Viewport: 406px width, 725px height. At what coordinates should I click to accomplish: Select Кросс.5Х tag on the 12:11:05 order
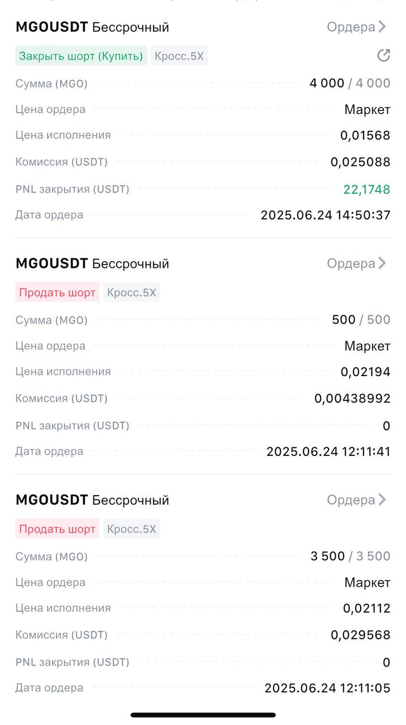click(131, 529)
